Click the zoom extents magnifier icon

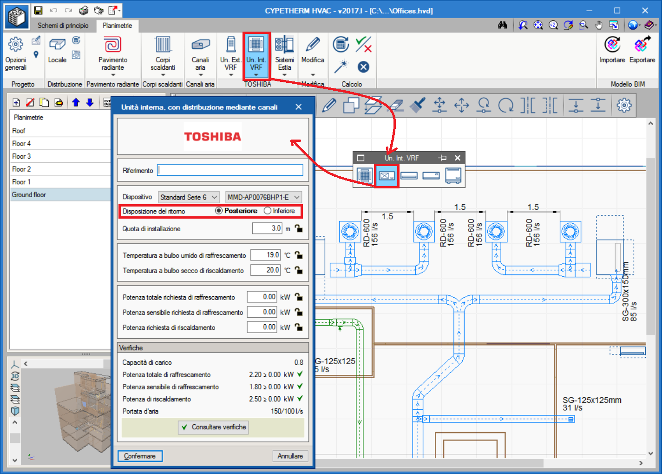coord(538,25)
